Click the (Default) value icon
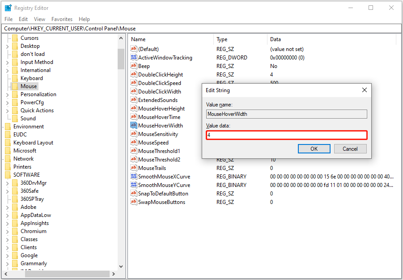The width and height of the screenshot is (403, 280). (x=133, y=49)
